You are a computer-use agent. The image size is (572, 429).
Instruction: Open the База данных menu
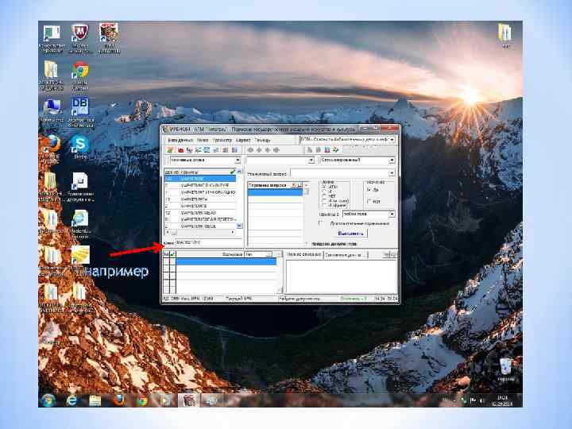pos(180,140)
